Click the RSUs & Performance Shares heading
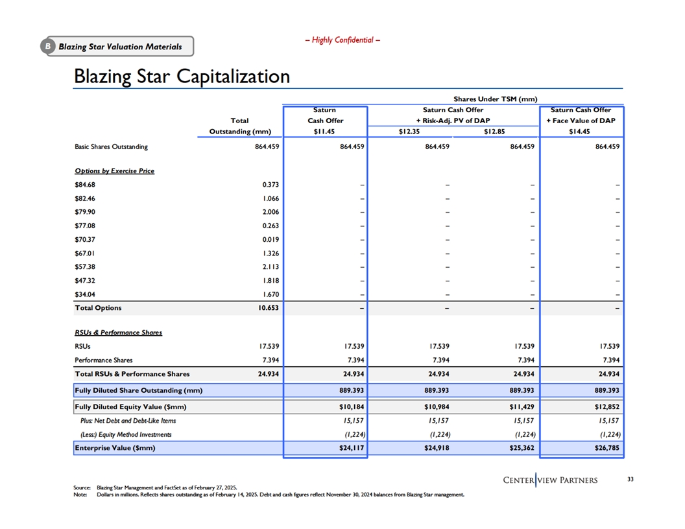685x529 pixels. point(118,333)
